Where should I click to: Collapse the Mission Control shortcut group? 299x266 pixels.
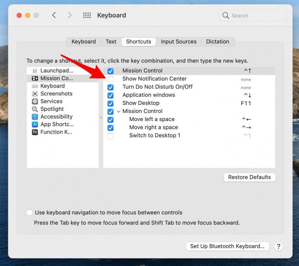(119, 111)
